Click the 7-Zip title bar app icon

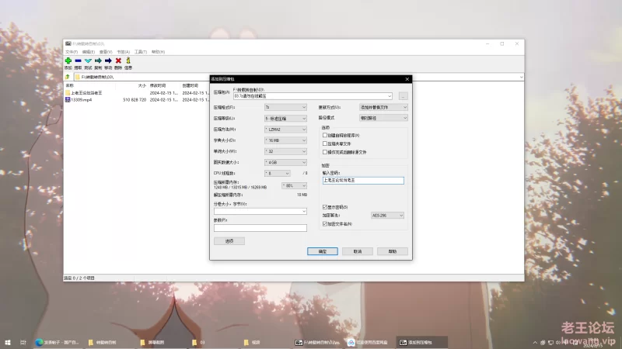coord(68,43)
